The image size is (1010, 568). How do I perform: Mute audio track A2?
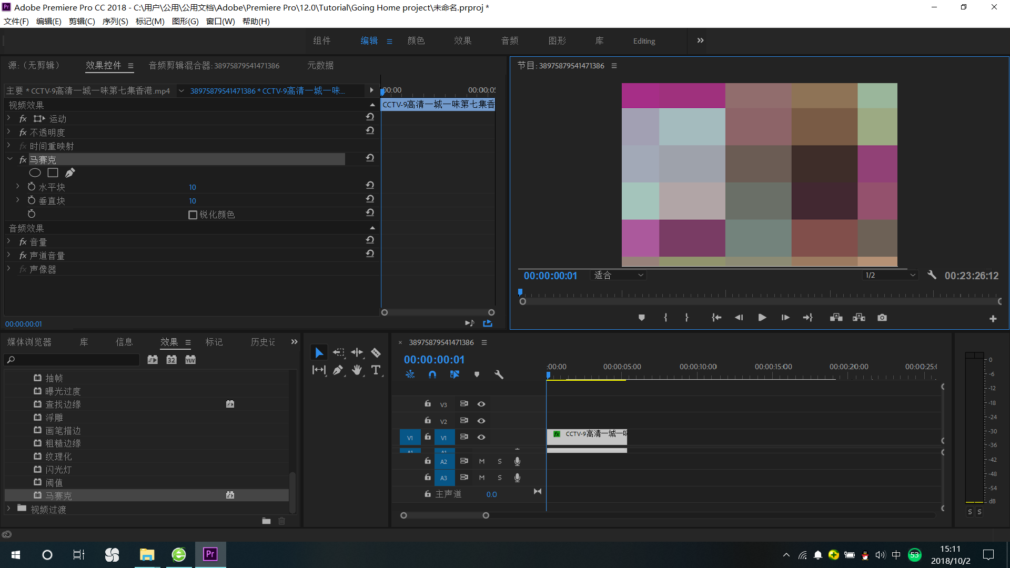[481, 461]
